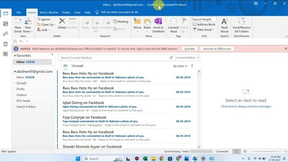Image resolution: width=288 pixels, height=162 pixels.
Task: Send the item to OneNote
Action: [158, 25]
